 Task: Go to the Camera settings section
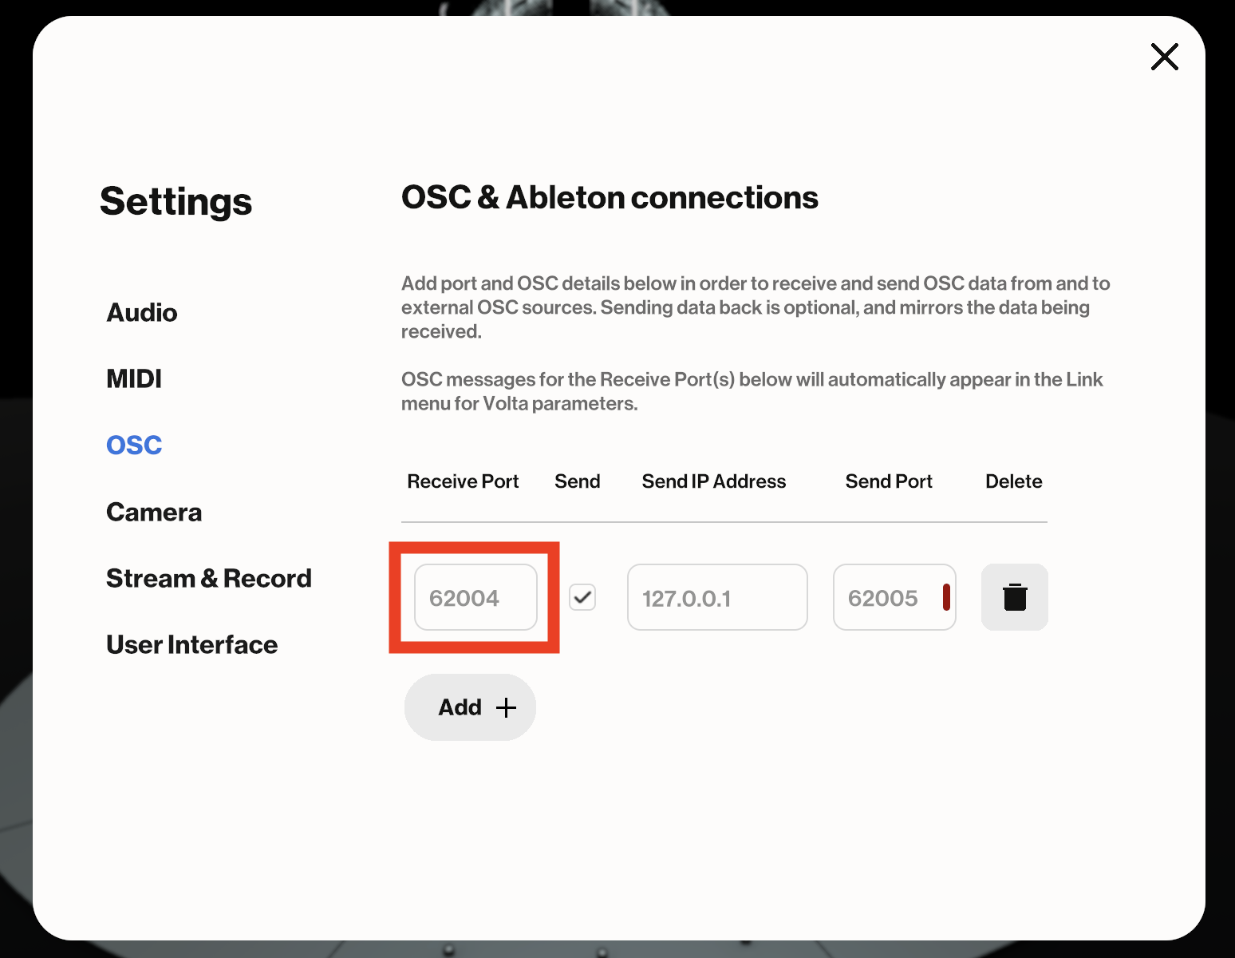[154, 512]
